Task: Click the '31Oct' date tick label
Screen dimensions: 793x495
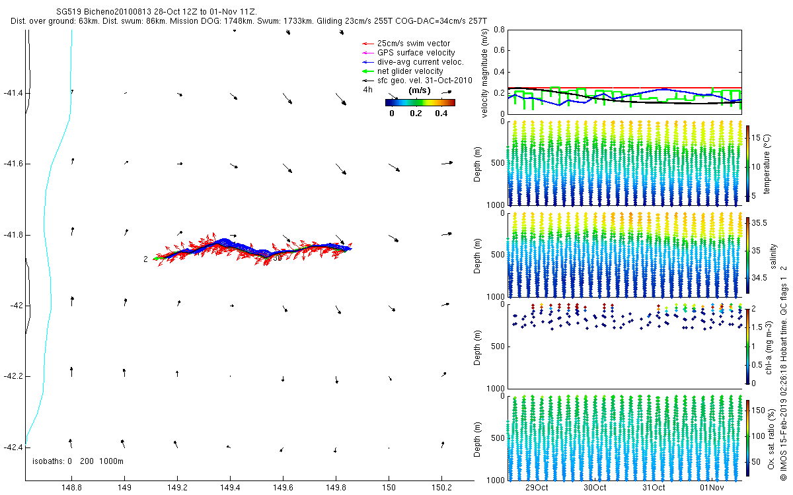Action: coord(654,488)
